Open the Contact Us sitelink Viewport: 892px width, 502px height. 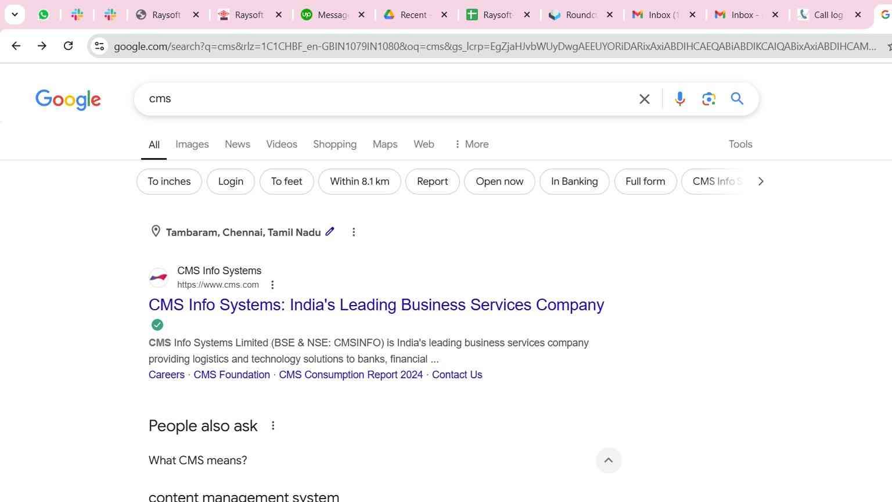pos(457,375)
